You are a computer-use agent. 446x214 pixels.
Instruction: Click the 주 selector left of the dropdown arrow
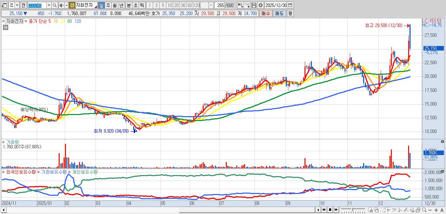point(12,5)
